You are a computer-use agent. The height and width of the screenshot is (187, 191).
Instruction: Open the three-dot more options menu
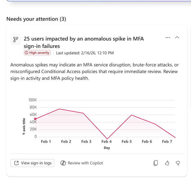coord(168,37)
